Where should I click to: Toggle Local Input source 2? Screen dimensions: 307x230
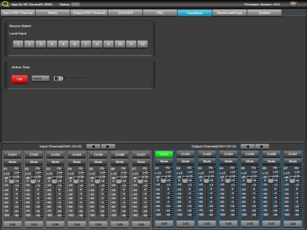point(29,44)
